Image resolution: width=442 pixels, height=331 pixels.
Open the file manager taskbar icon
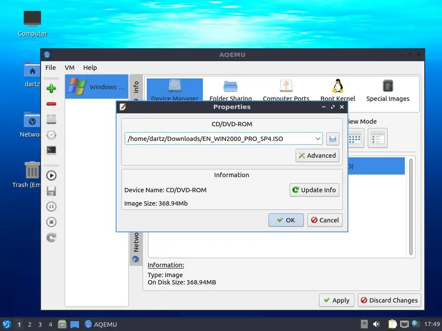[x=62, y=324]
